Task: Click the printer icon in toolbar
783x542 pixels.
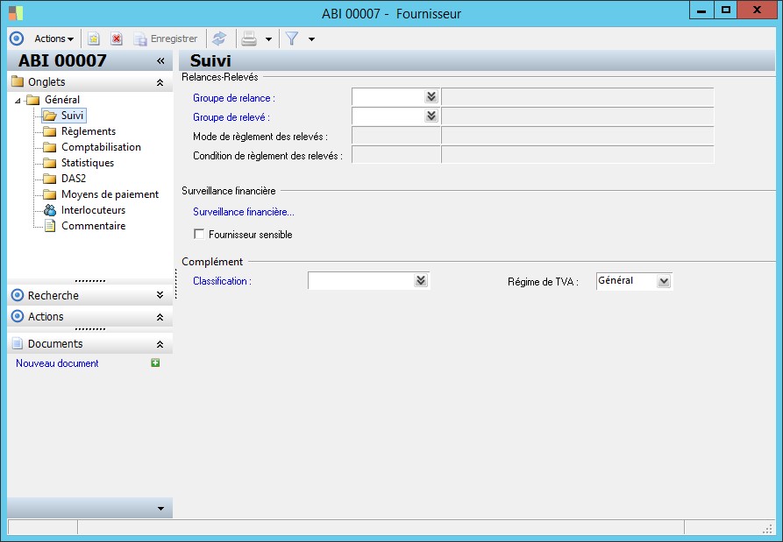Action: click(249, 39)
